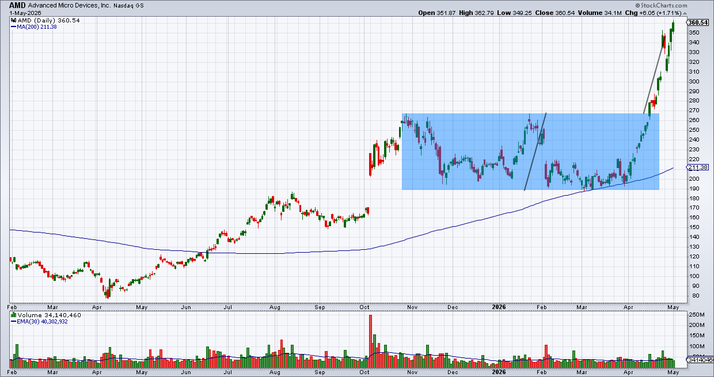The height and width of the screenshot is (377, 714).
Task: Click the 150 price axis label
Action: pos(694,227)
